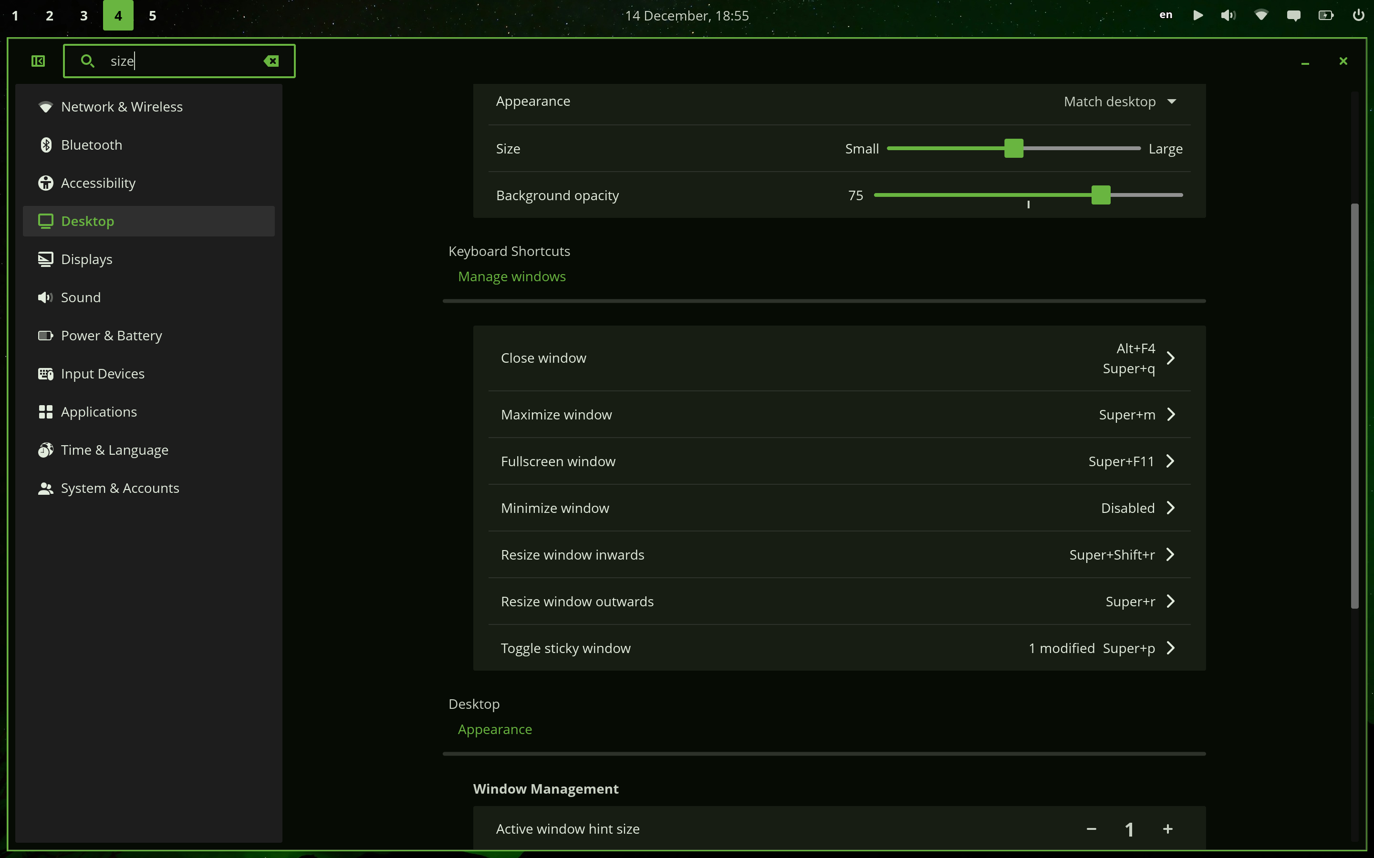Open the Displays settings page
1374x858 pixels.
click(86, 259)
